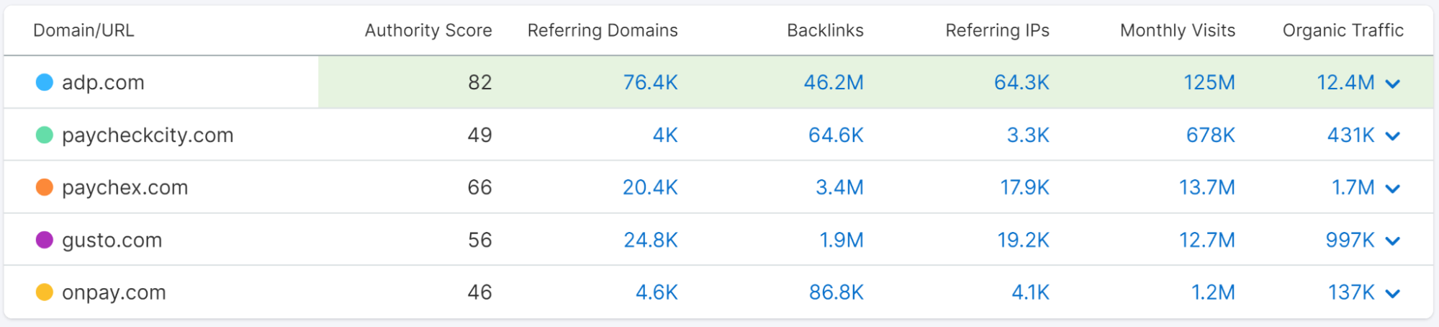This screenshot has width=1439, height=327.
Task: Click the green dot beside paycheckcity.com
Action: tap(45, 135)
